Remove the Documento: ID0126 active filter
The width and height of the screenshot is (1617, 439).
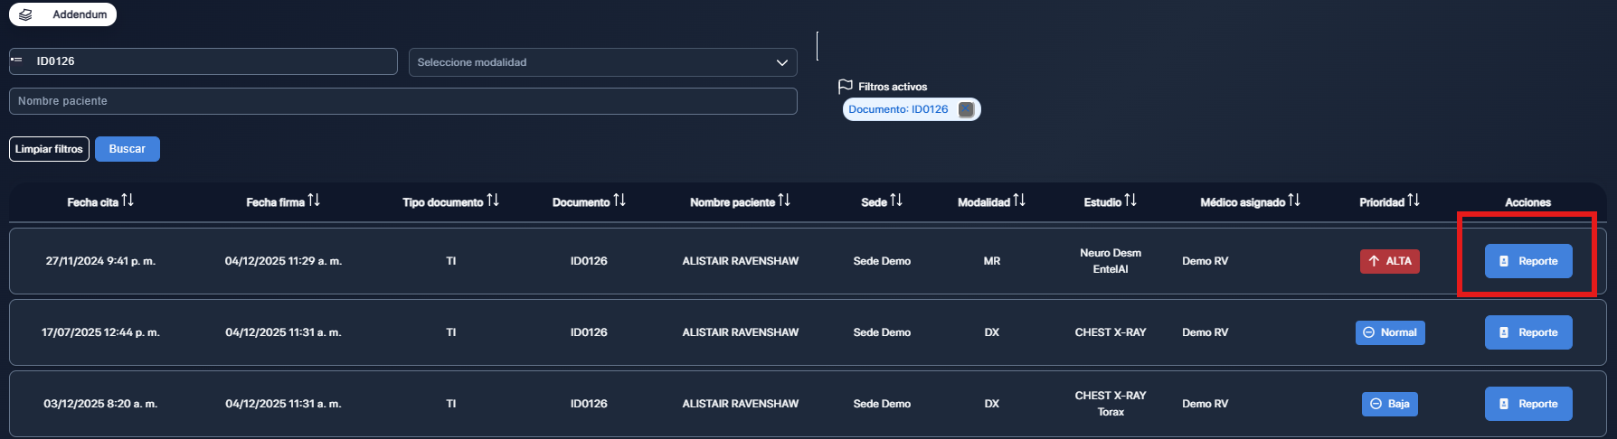click(x=966, y=109)
